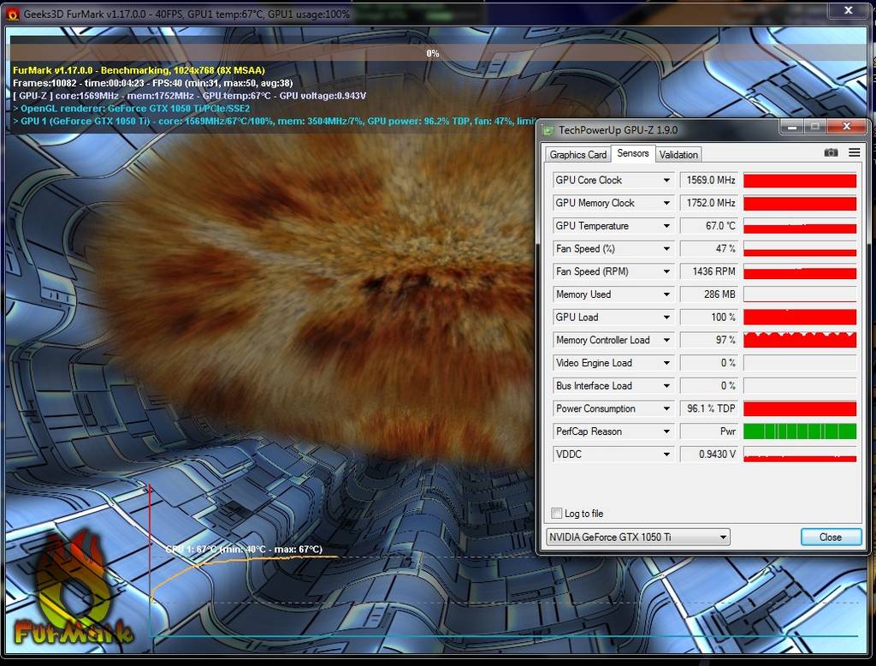Click the FurMark title bar app icon

pos(12,14)
